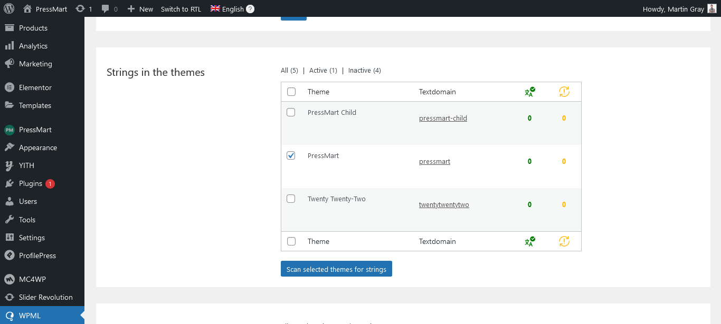
Task: Check the PressMart Child theme checkbox
Action: 291,112
